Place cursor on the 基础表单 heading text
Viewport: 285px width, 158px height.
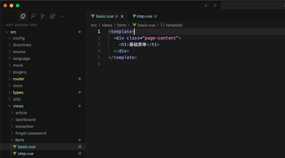(138, 44)
